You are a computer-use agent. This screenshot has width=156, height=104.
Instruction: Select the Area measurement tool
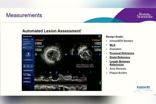[24, 66]
